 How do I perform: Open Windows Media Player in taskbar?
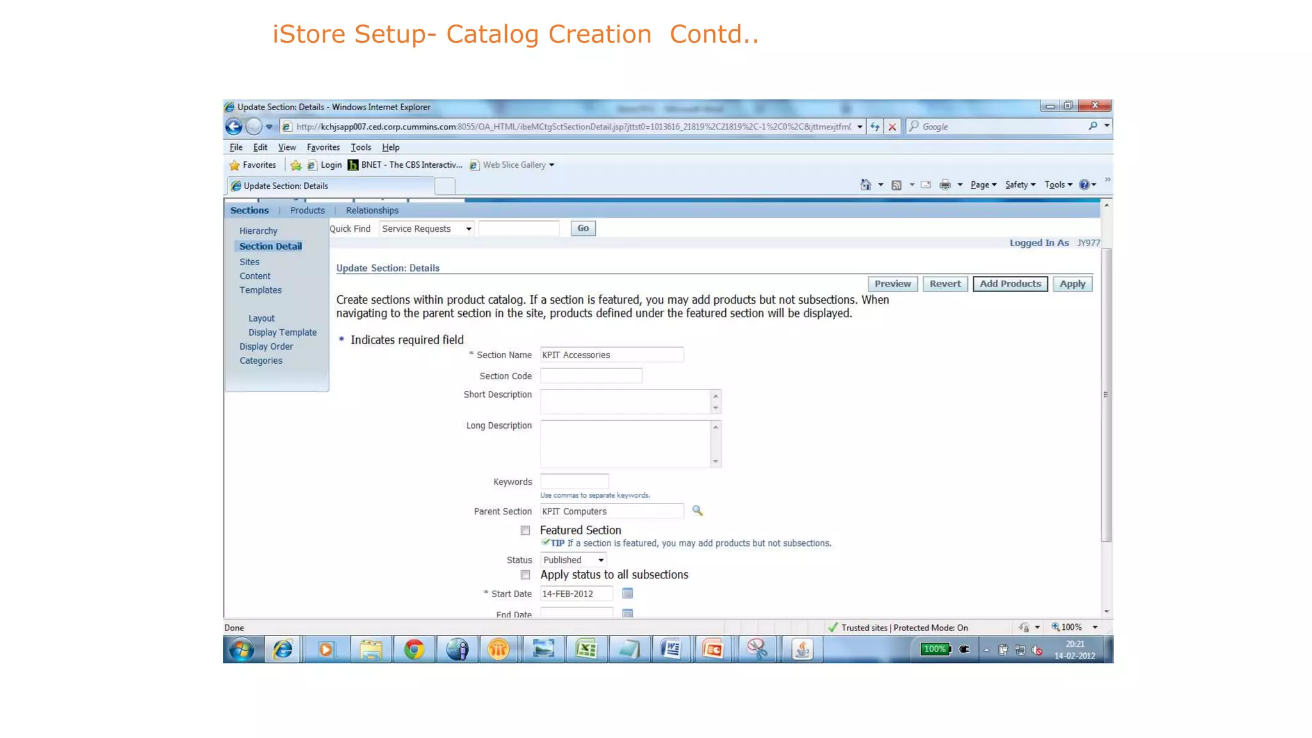(x=326, y=650)
